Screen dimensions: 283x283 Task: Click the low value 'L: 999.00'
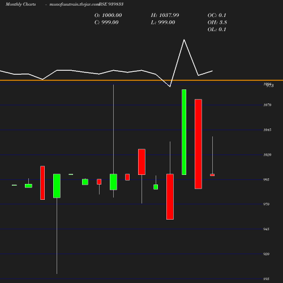[x=163, y=23]
